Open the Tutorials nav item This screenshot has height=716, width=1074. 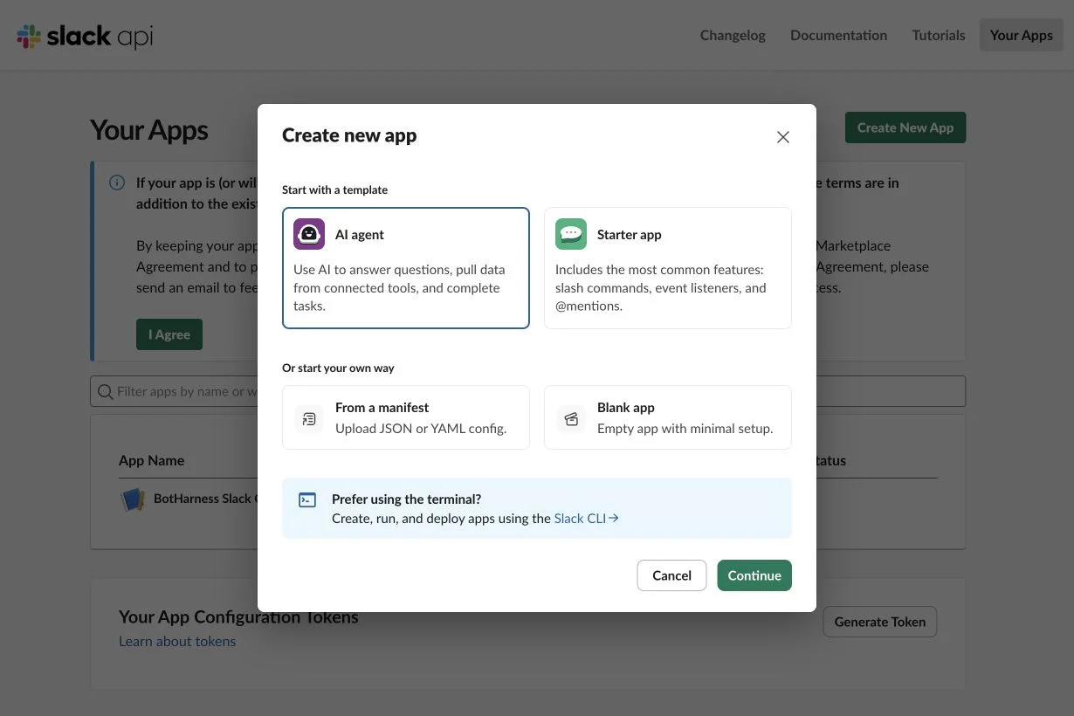(939, 35)
